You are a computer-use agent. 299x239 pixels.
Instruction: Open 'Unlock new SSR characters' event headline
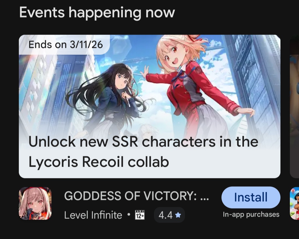pos(143,142)
